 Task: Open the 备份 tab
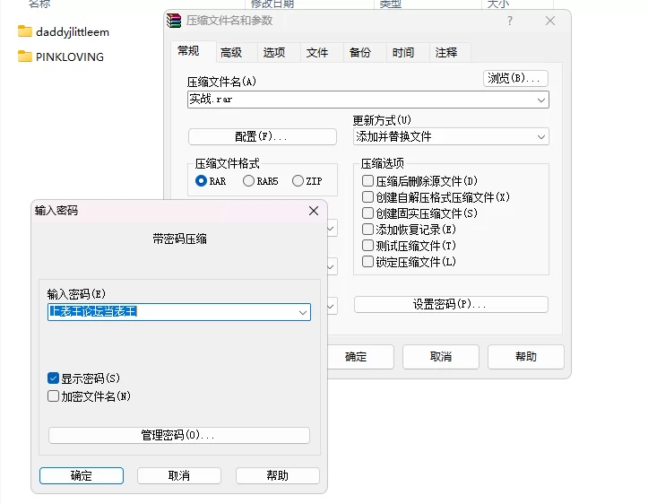coord(360,53)
